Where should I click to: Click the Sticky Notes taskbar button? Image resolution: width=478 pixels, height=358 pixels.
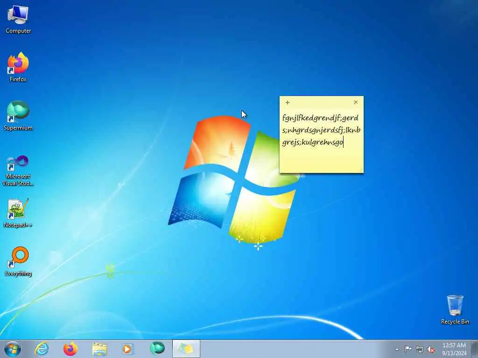tap(186, 349)
